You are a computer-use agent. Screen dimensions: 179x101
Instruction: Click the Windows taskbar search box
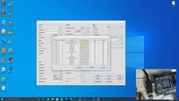pos(20,99)
